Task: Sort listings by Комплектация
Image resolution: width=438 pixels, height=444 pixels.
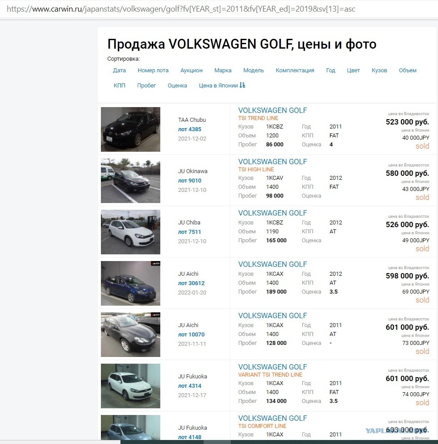Action: point(295,70)
